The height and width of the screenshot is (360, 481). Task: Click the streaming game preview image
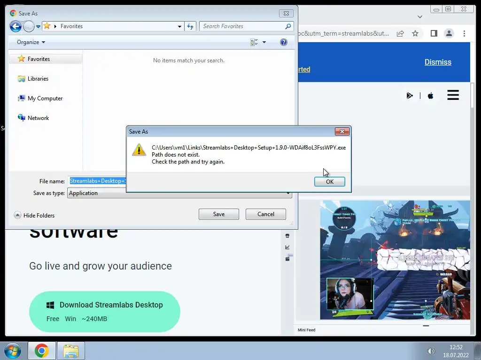click(x=395, y=260)
